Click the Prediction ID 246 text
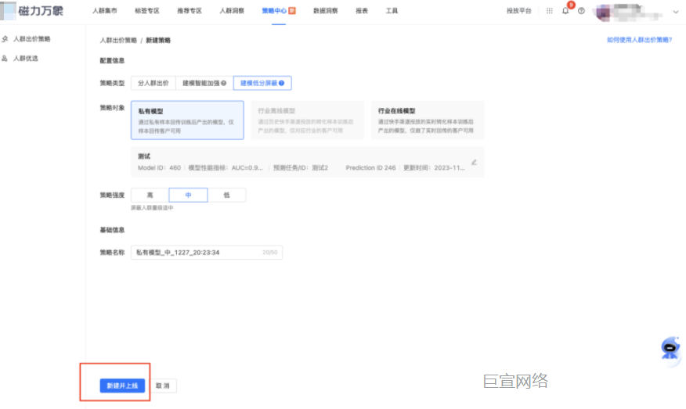The height and width of the screenshot is (409, 686). point(370,168)
